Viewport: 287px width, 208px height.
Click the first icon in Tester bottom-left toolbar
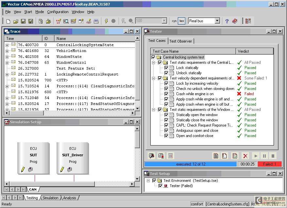(x=152, y=156)
